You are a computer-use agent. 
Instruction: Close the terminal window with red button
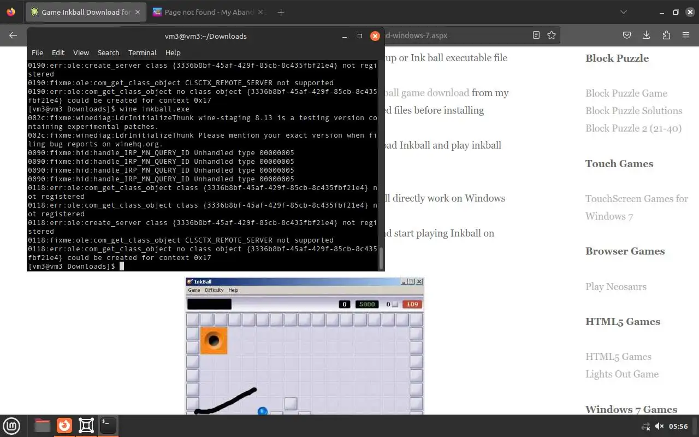point(375,36)
